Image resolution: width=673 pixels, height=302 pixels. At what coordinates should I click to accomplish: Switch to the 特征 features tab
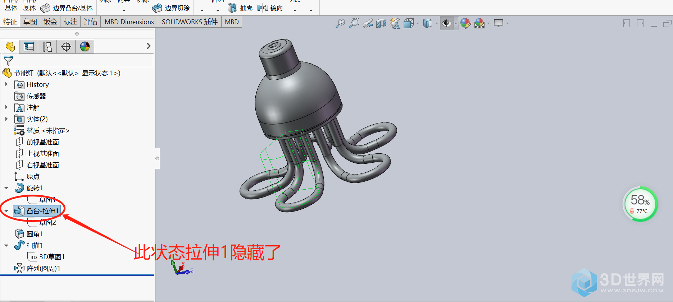pyautogui.click(x=10, y=22)
